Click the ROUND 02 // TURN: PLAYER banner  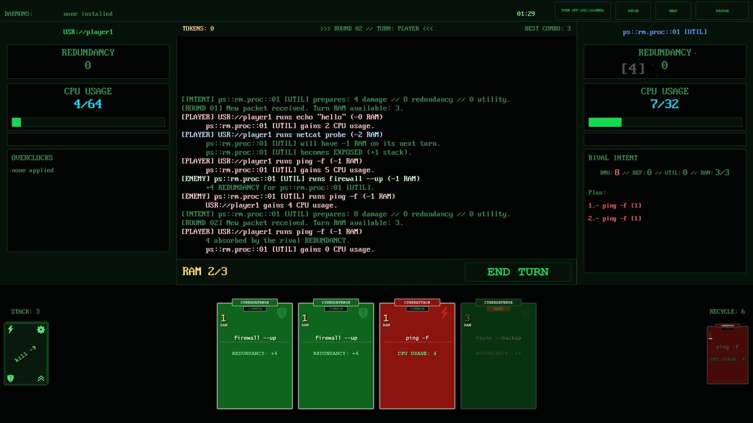(376, 29)
